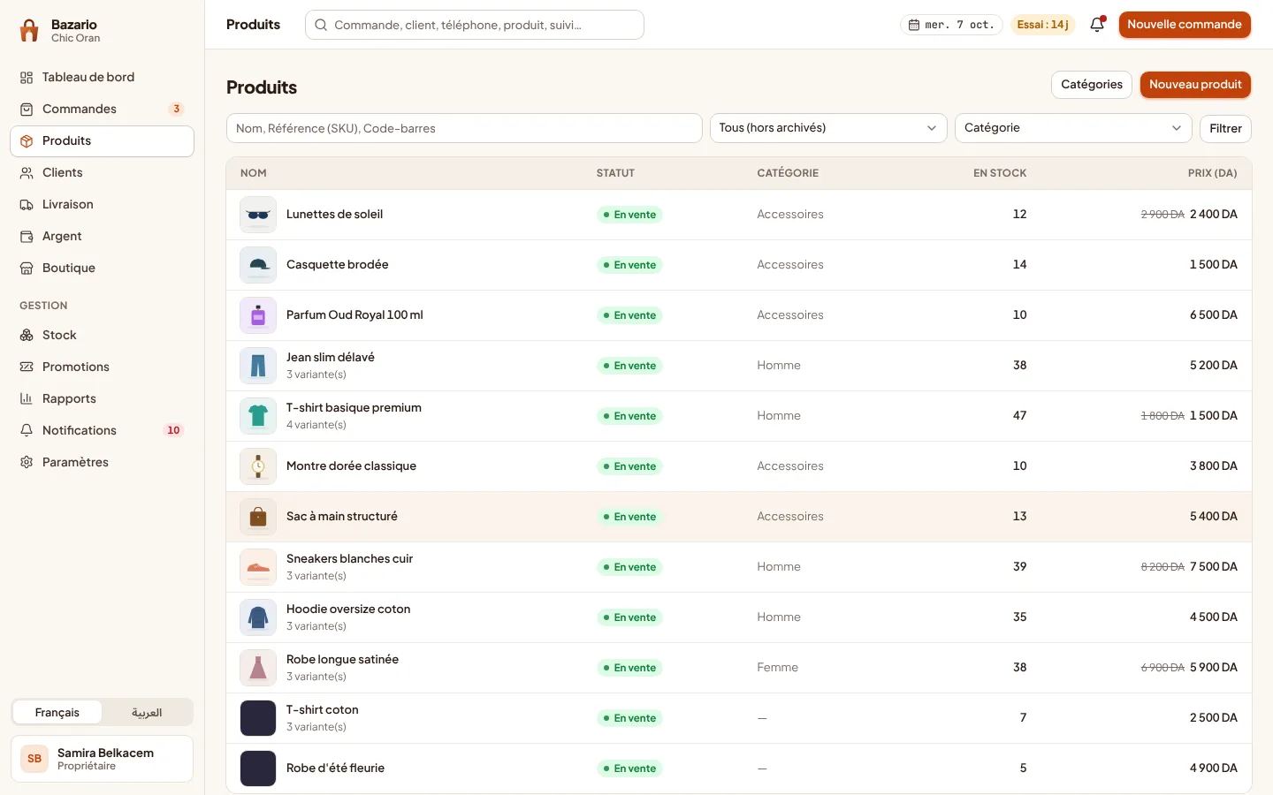
Task: Click the Livraison truck icon
Action: pos(27,205)
